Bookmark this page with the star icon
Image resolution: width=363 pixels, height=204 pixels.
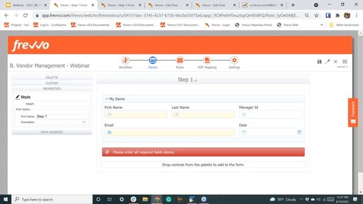tap(316, 15)
